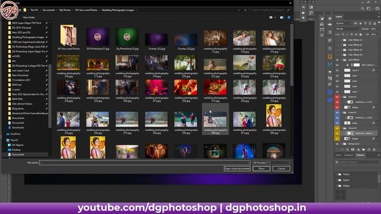
Task: Open Desktop in the navigation pane
Action: (x=16, y=150)
